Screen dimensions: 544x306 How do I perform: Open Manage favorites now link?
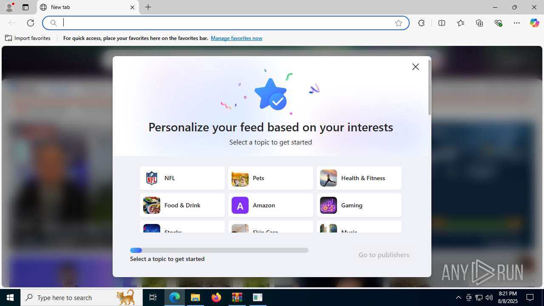(x=236, y=38)
